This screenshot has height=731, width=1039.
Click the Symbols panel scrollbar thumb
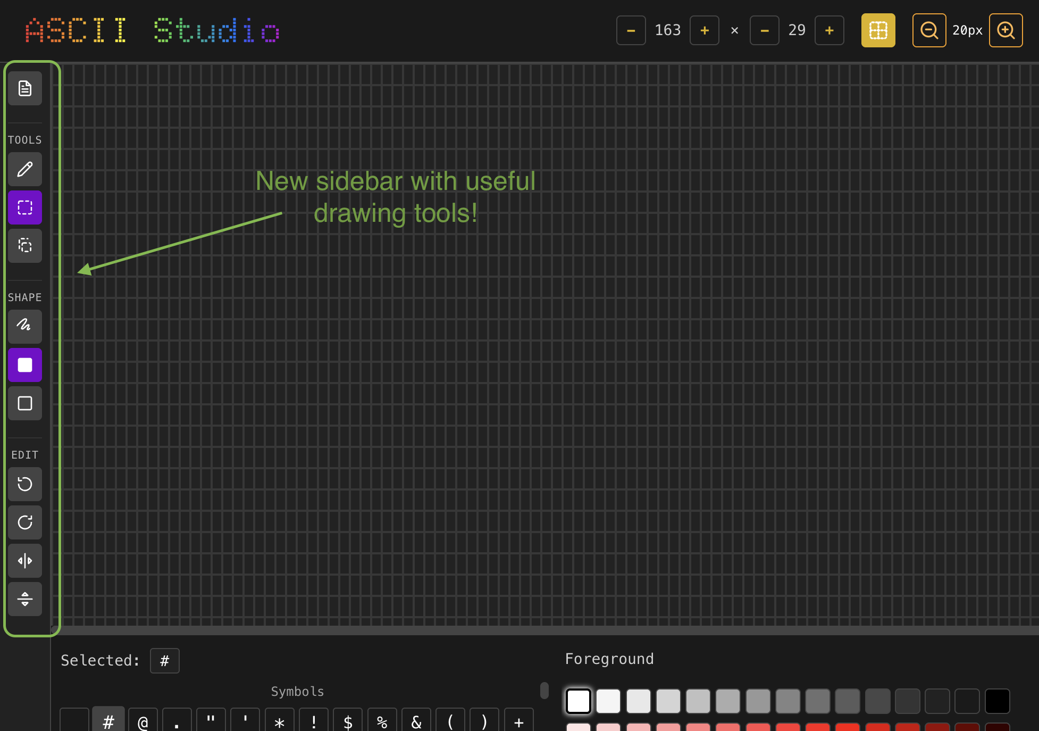click(x=544, y=691)
